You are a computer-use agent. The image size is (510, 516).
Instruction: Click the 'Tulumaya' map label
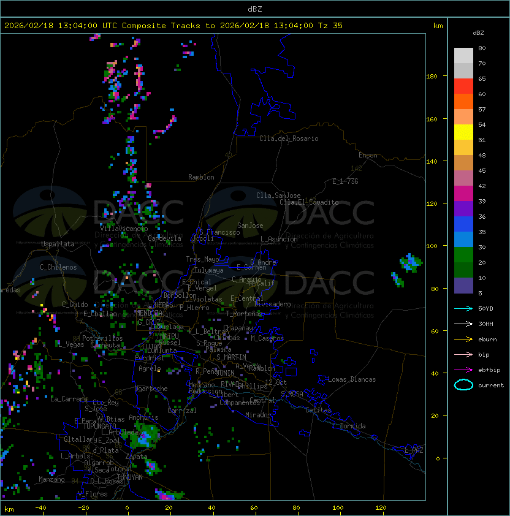209,270
